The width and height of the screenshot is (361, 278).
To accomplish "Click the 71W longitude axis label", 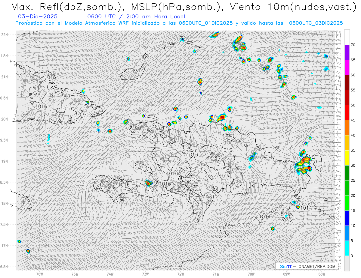I will 216,274.
